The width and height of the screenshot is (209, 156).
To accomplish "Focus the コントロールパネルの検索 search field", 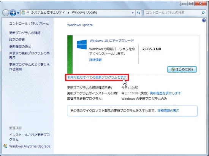I will (x=173, y=13).
